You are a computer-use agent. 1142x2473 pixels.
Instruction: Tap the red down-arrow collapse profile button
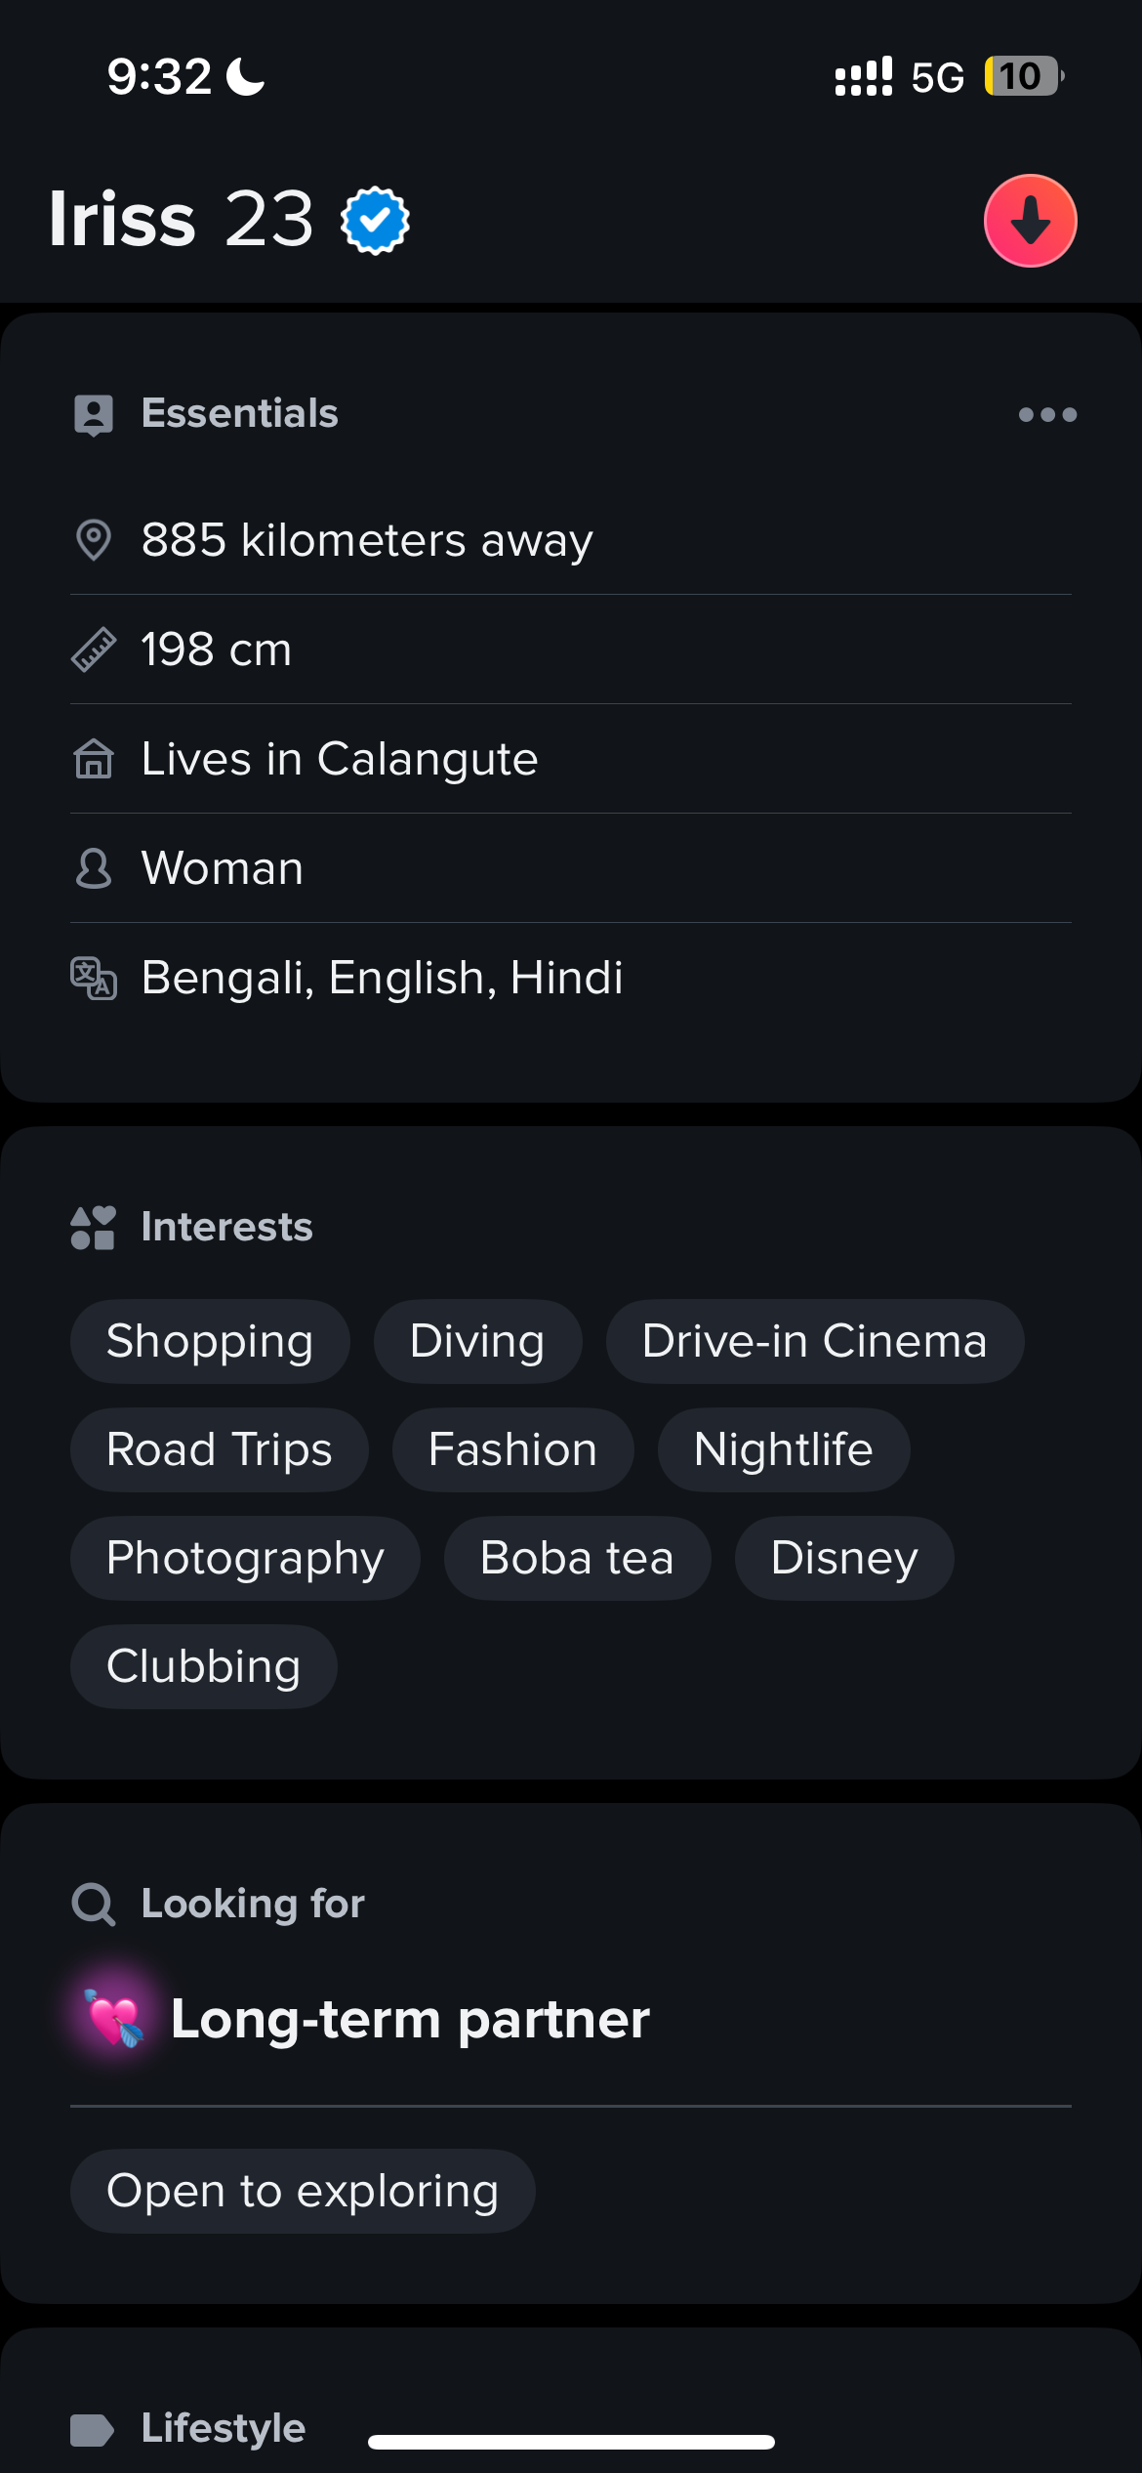pyautogui.click(x=1030, y=221)
